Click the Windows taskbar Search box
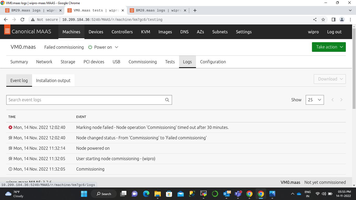356x200 pixels. point(104,194)
